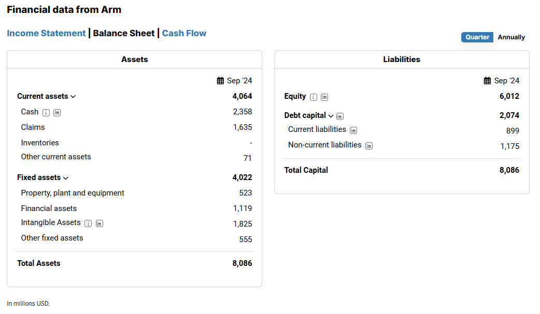
Task: Click the Liabilities calendar icon
Action: [x=487, y=81]
